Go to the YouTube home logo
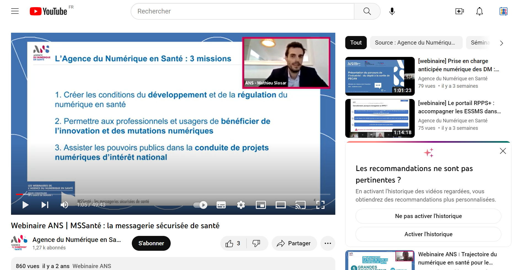Viewport: 522px width, 270px height. tap(49, 11)
